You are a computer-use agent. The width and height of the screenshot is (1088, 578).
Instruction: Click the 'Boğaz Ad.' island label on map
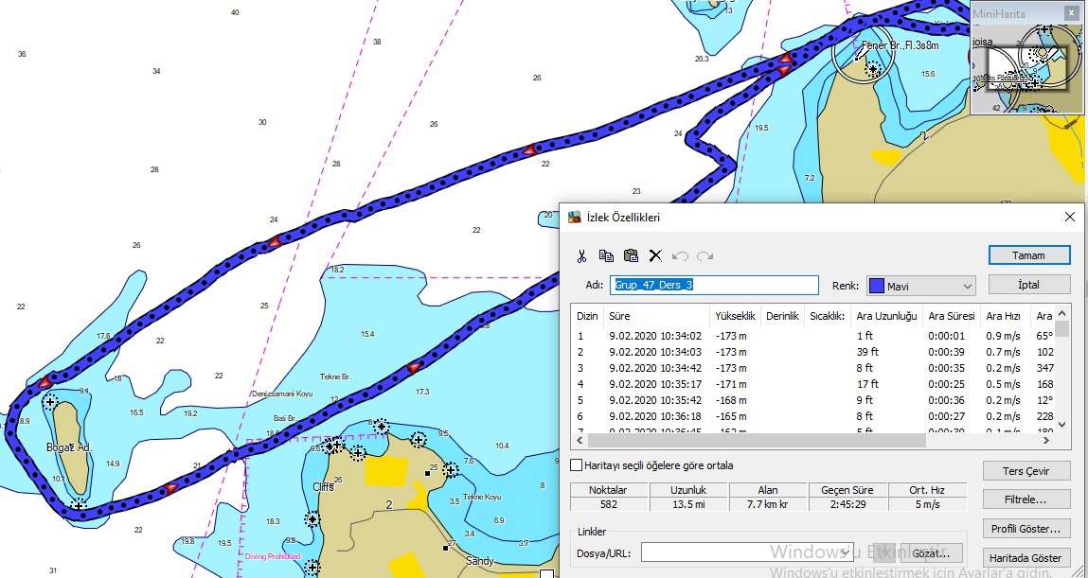(69, 447)
